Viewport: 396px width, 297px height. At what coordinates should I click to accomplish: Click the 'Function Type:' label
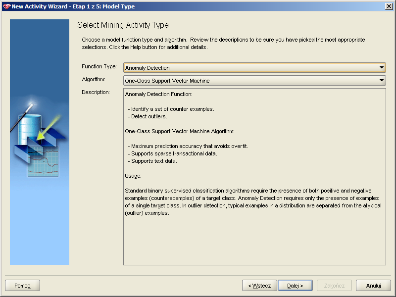tap(99, 66)
